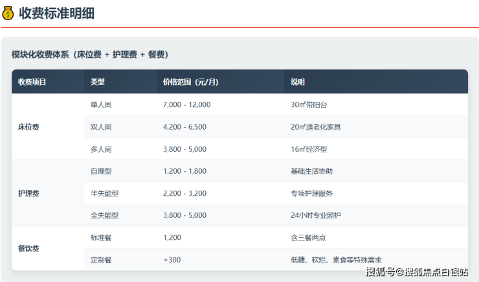The height and width of the screenshot is (282, 479).
Task: Select the 护理费 category cell
Action: click(28, 193)
